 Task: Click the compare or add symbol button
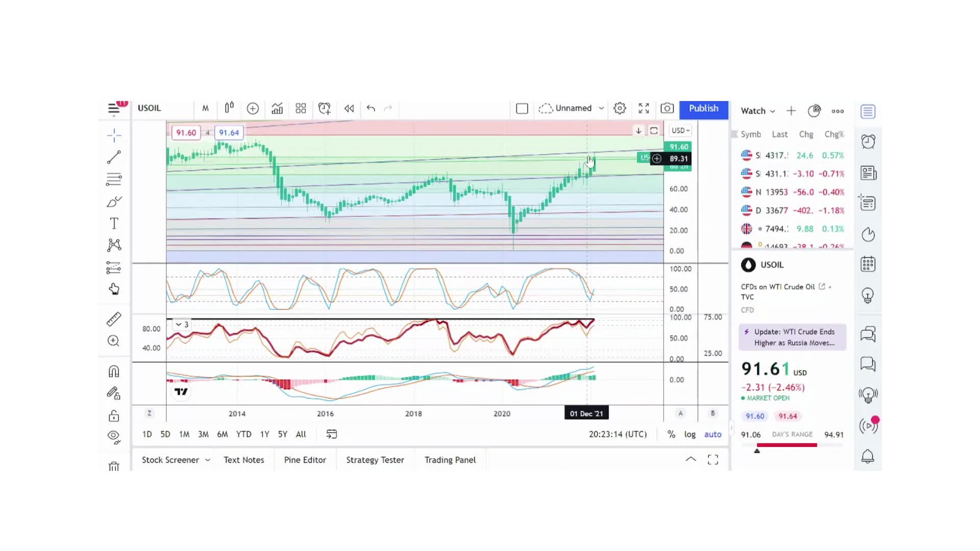(253, 108)
